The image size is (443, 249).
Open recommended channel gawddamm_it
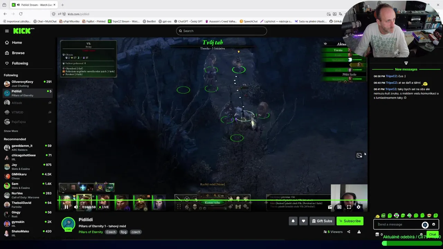coord(28,148)
